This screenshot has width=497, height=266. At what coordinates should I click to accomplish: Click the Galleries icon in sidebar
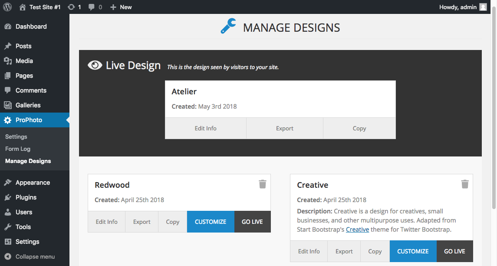pos(8,105)
